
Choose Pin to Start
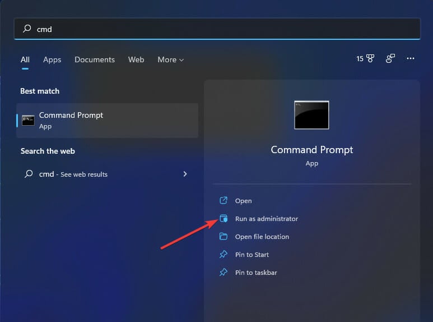click(x=252, y=255)
